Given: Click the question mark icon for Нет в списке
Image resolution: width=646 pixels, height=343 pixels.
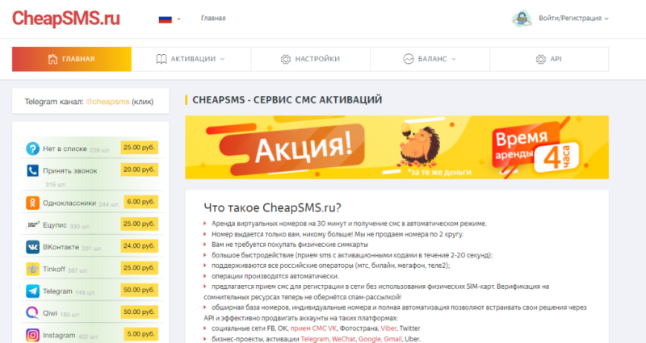Looking at the screenshot, I should pyautogui.click(x=32, y=148).
